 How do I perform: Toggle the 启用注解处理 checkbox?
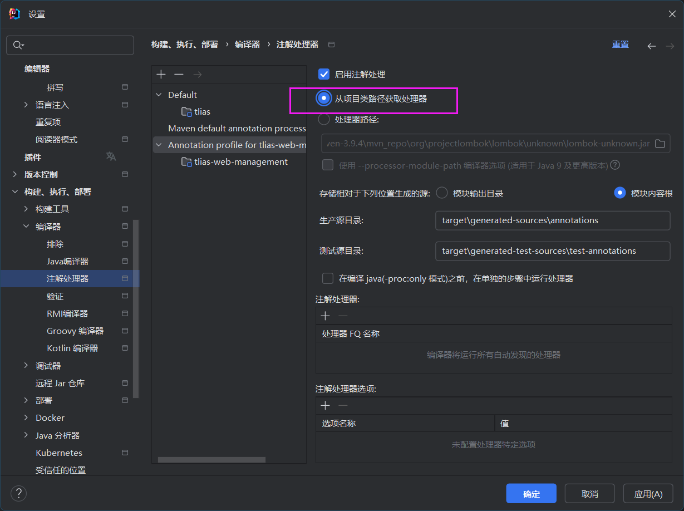click(324, 74)
